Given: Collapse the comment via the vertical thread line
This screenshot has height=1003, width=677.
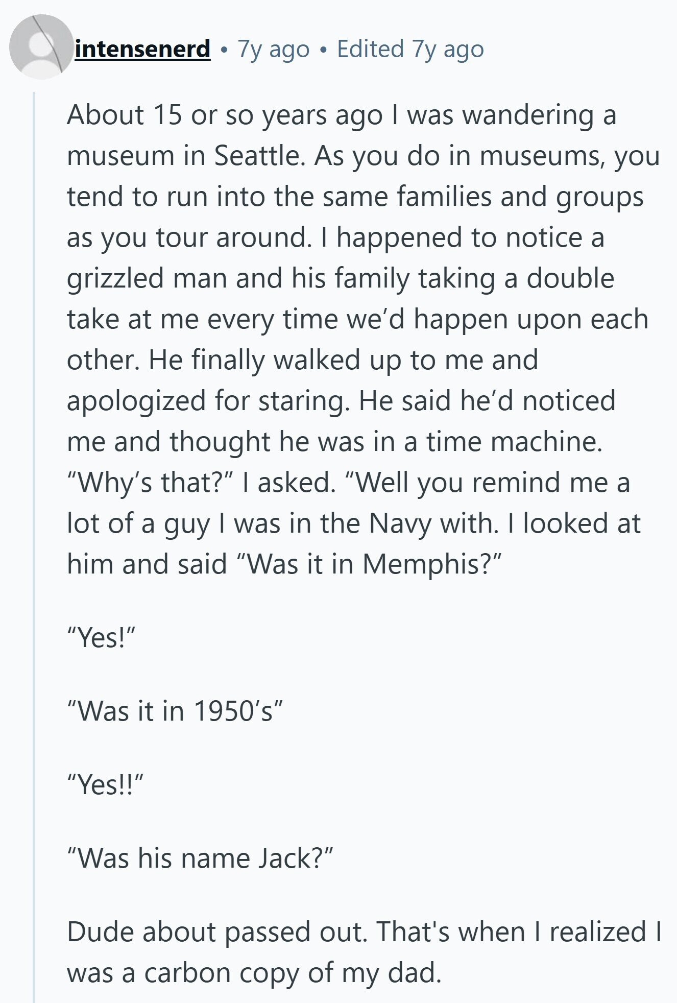Looking at the screenshot, I should pos(34,546).
